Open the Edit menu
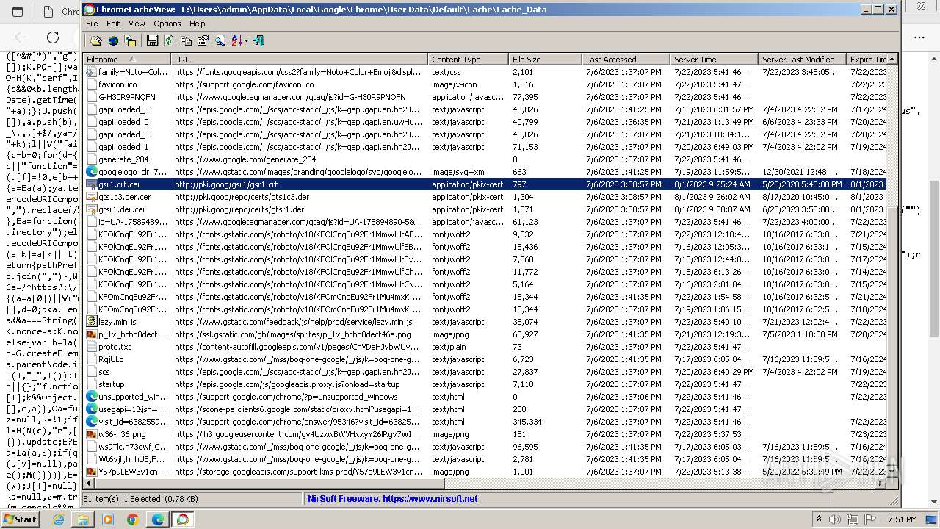The width and height of the screenshot is (940, 529). (x=113, y=24)
